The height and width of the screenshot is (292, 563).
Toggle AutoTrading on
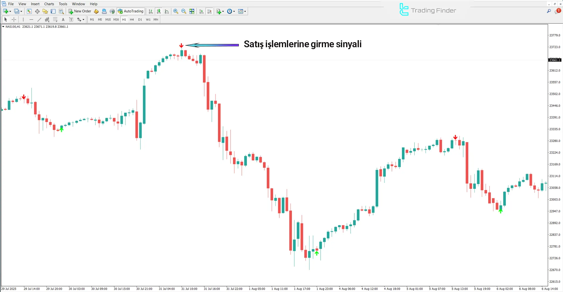(x=131, y=11)
